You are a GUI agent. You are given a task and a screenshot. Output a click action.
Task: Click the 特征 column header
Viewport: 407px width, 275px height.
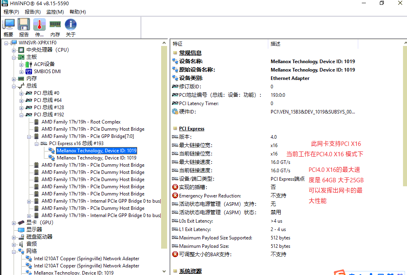(x=178, y=44)
